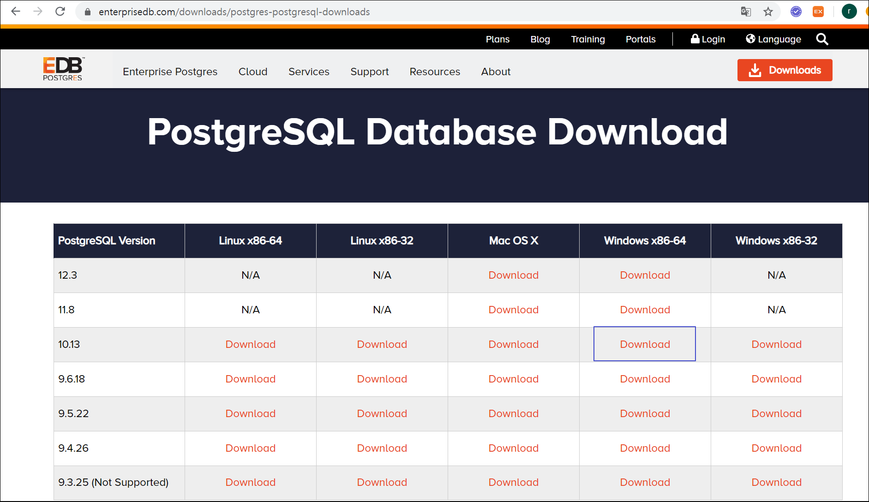Click the PostgreSQL Version column header
Image resolution: width=869 pixels, height=502 pixels.
pos(119,241)
